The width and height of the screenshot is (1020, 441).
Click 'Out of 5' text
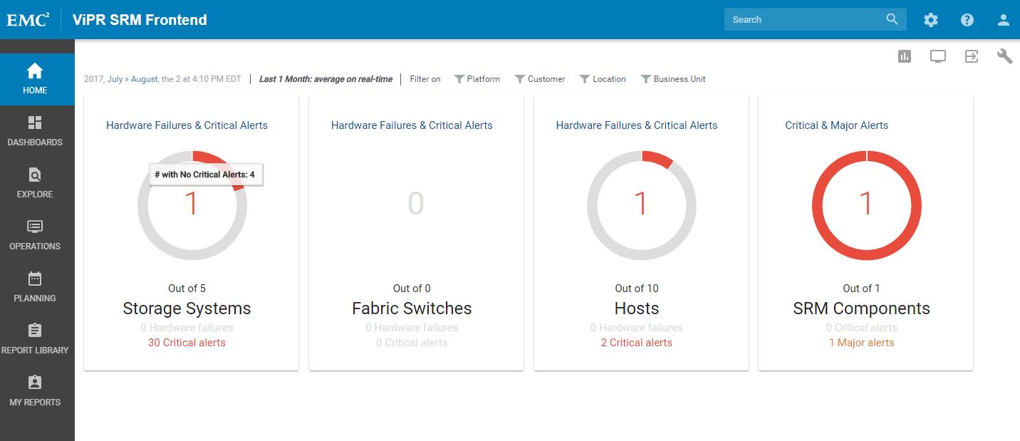tap(187, 289)
